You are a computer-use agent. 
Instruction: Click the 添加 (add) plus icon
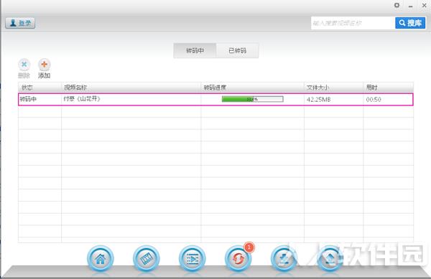coord(44,65)
